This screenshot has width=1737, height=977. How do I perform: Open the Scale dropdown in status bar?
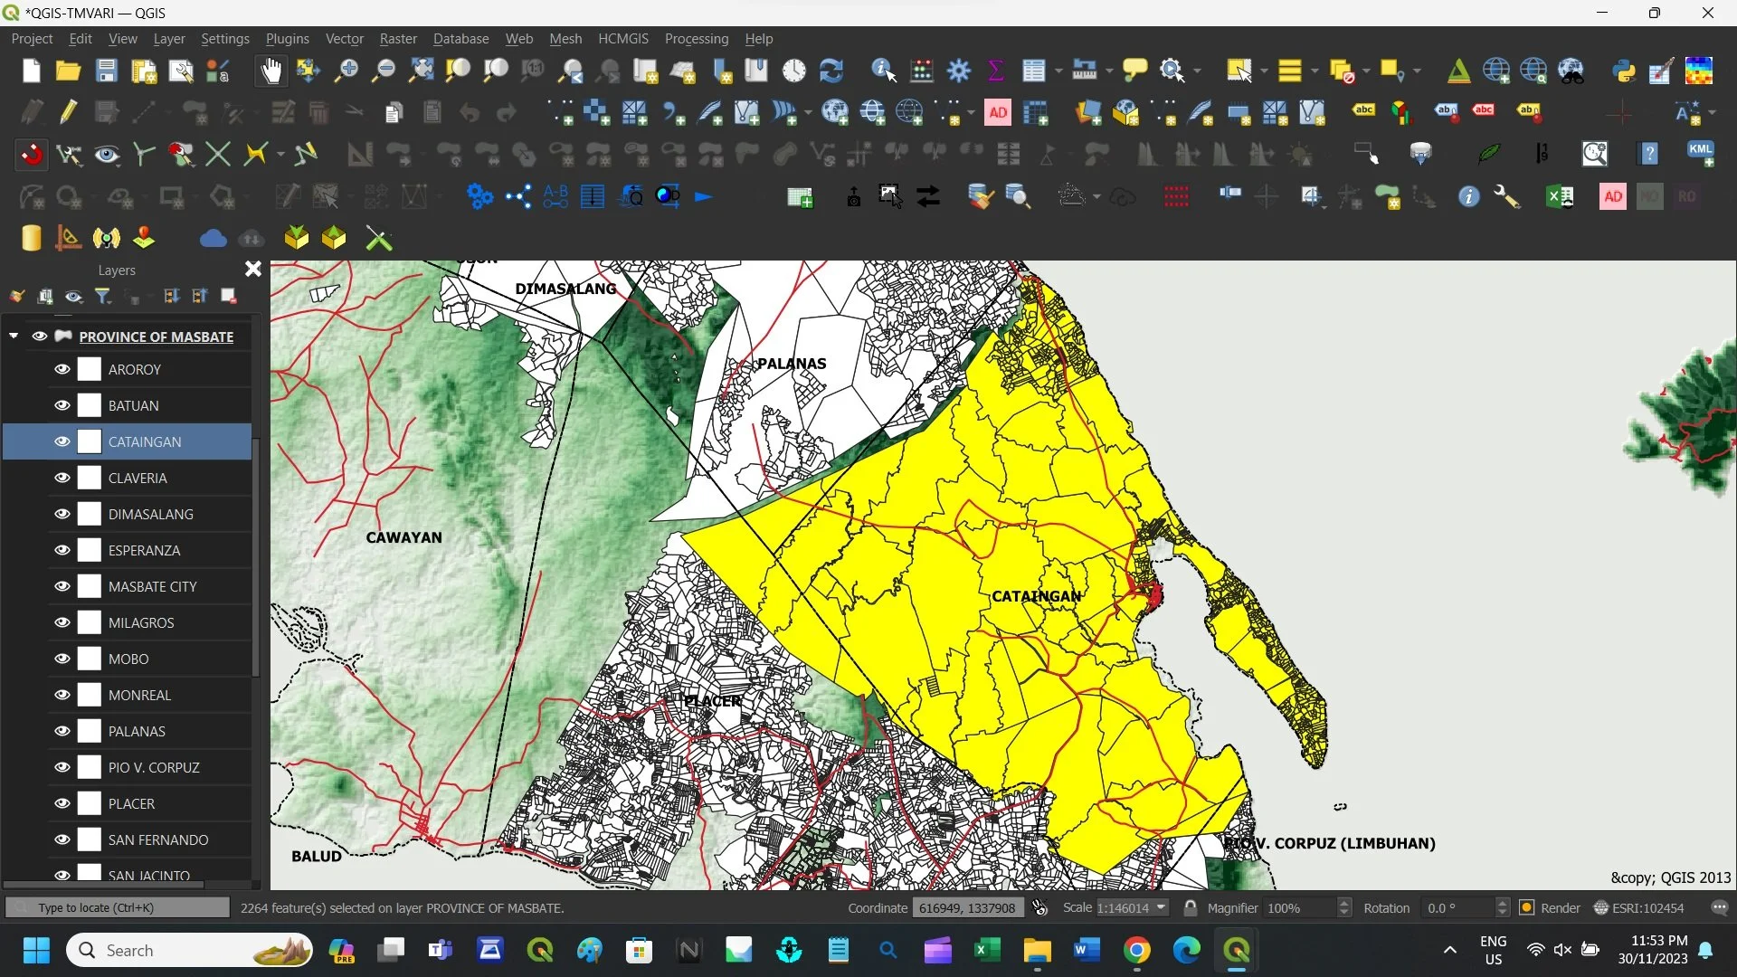pos(1161,907)
